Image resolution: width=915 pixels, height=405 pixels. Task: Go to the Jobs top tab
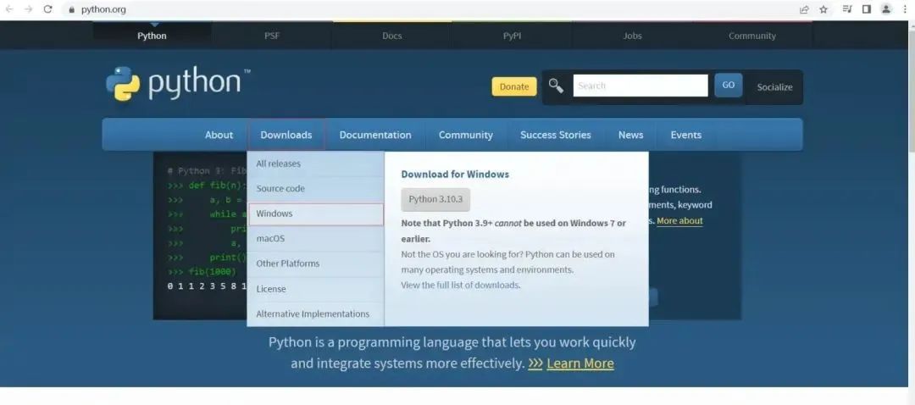pyautogui.click(x=632, y=36)
